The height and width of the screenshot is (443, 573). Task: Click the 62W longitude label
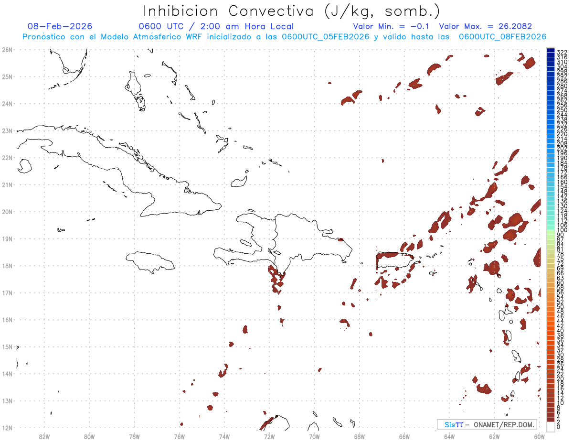coord(494,436)
